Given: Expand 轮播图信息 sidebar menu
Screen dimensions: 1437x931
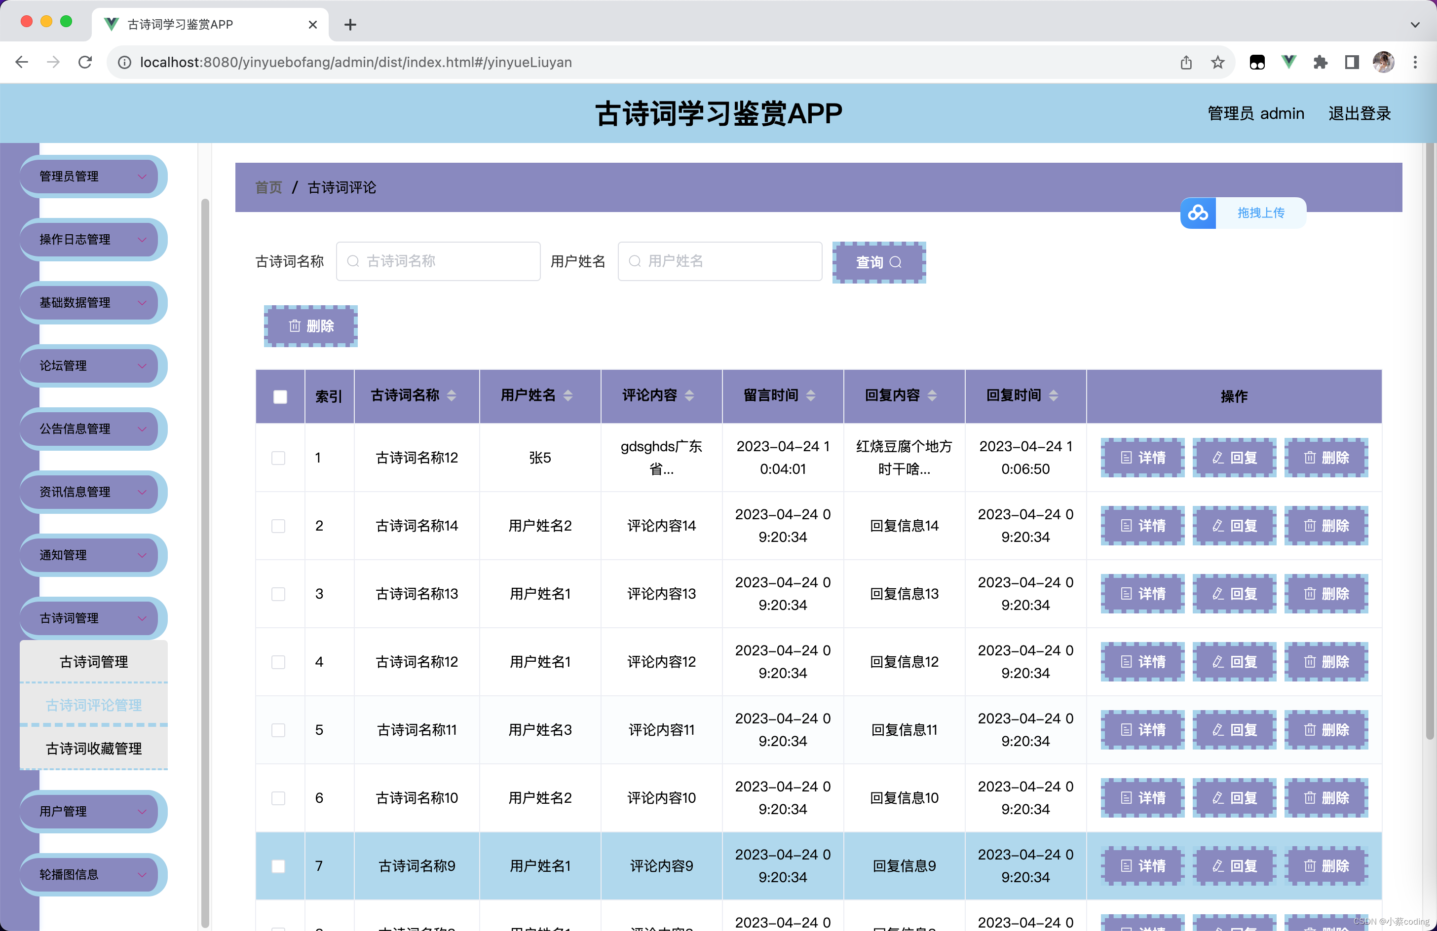Looking at the screenshot, I should [93, 874].
